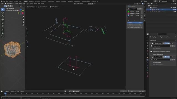Viewport: 177px width, 99px height.
Task: Hide the second pink annotation layer eye
Action: pyautogui.click(x=139, y=13)
